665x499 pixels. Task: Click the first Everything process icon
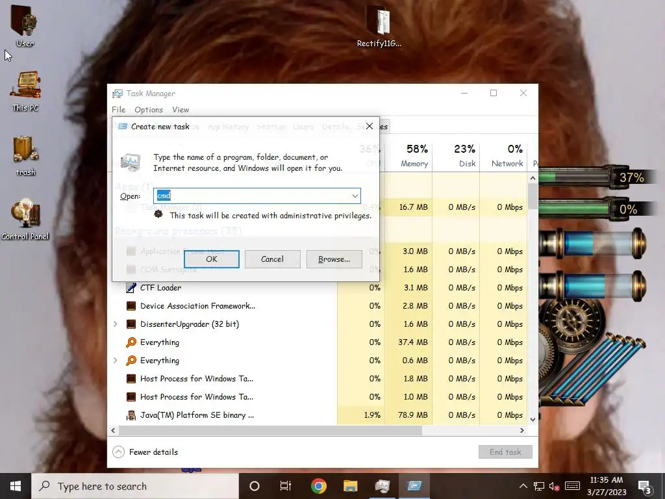pyautogui.click(x=131, y=342)
